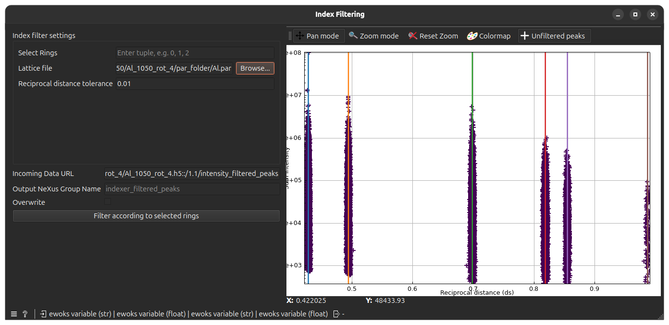
Task: Close the Index Filtering window
Action: click(x=652, y=14)
